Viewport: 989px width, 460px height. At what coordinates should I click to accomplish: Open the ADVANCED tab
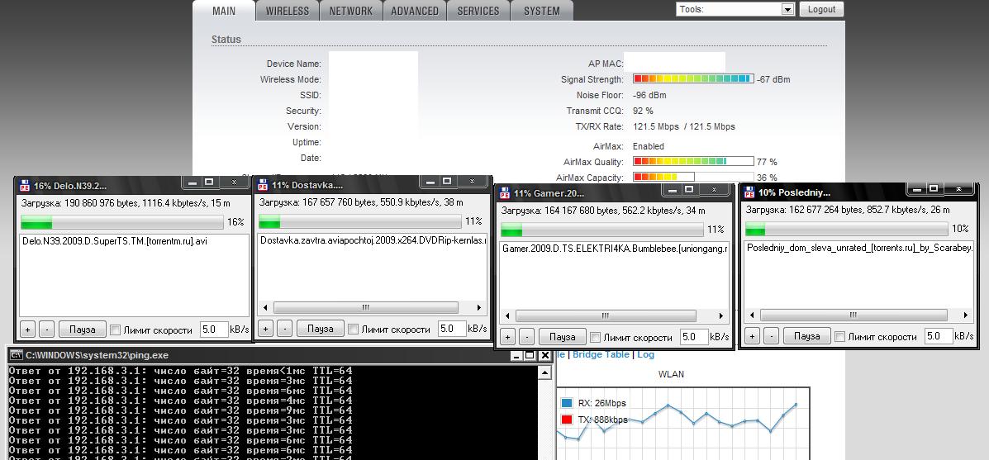coord(415,11)
